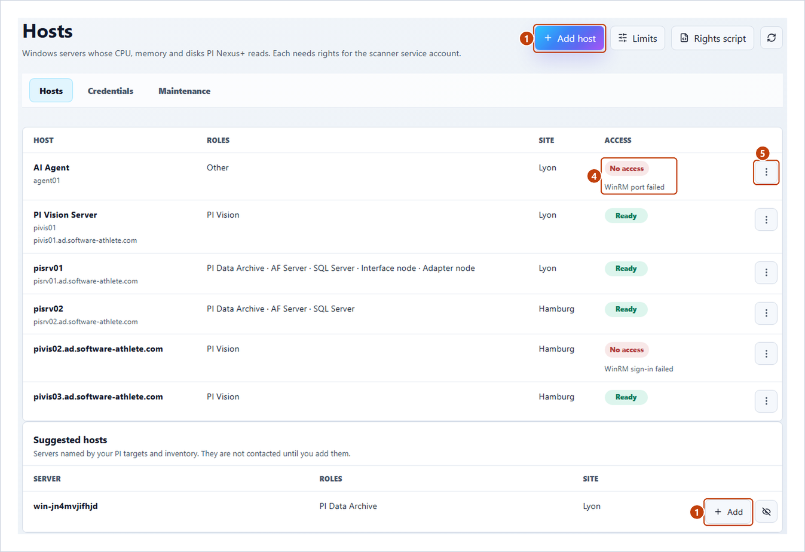This screenshot has width=805, height=552.
Task: Select the pivis03.ad.software-athlete.com host name
Action: 98,397
